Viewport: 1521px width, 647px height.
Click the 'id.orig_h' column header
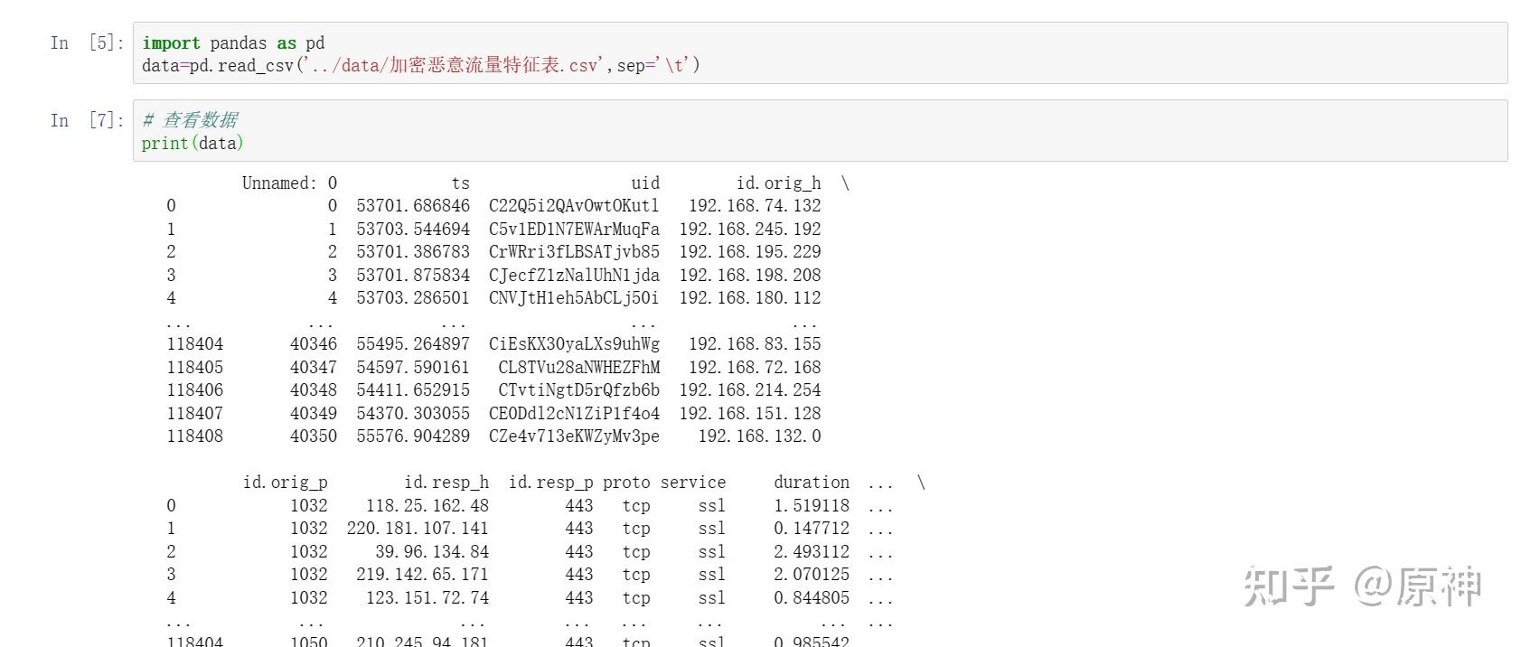pyautogui.click(x=778, y=183)
